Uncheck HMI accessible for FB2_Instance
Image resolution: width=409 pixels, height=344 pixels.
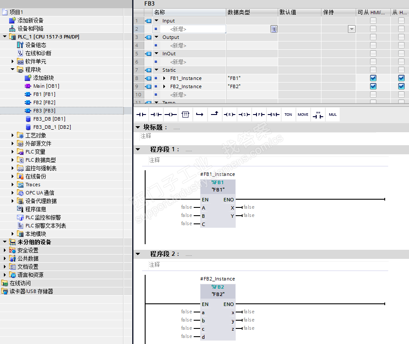[x=373, y=86]
